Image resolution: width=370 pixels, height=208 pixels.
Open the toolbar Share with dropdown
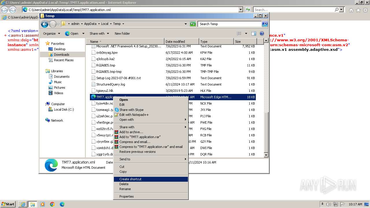(x=99, y=34)
